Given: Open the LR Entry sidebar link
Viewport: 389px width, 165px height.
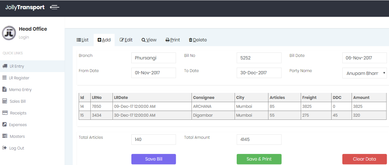Looking at the screenshot, I should pyautogui.click(x=32, y=66).
